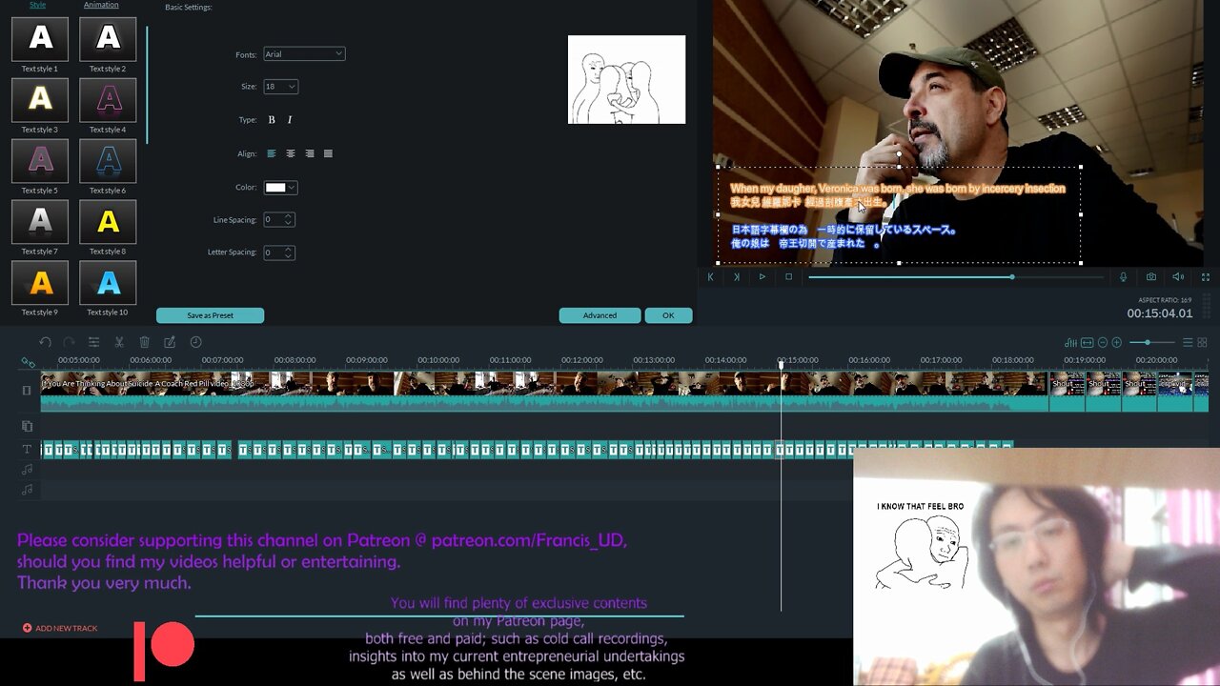The width and height of the screenshot is (1220, 686).
Task: Open the Size dropdown showing 18
Action: coord(280,87)
